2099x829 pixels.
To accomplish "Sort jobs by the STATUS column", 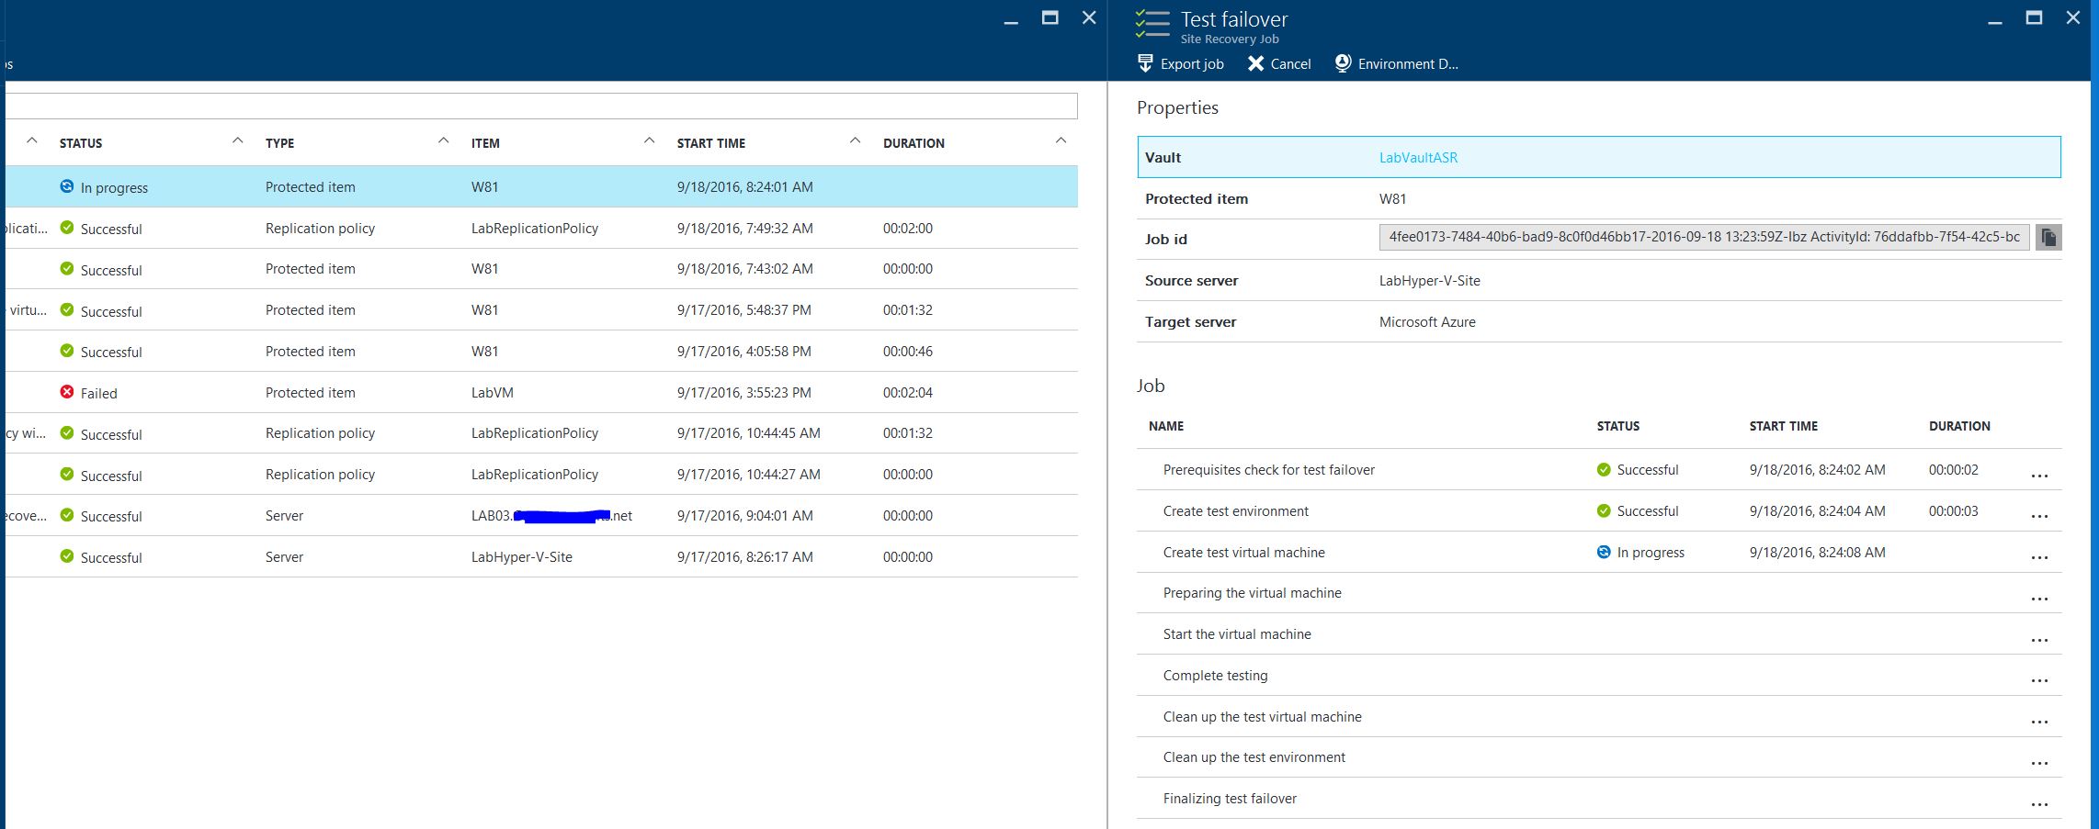I will [81, 143].
